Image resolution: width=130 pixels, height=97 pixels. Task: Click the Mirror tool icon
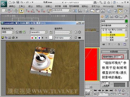point(75,11)
